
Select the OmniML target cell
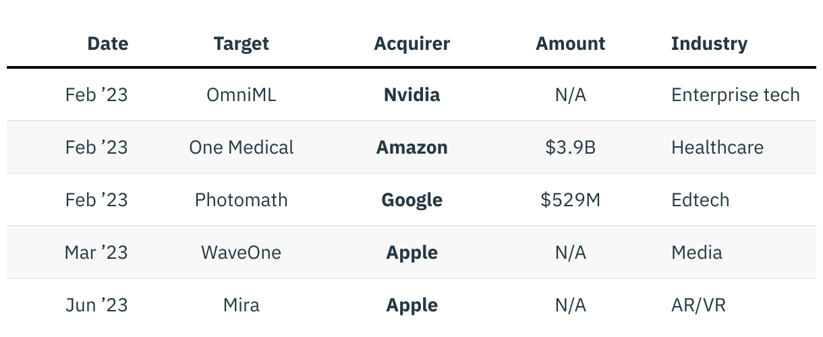point(241,95)
